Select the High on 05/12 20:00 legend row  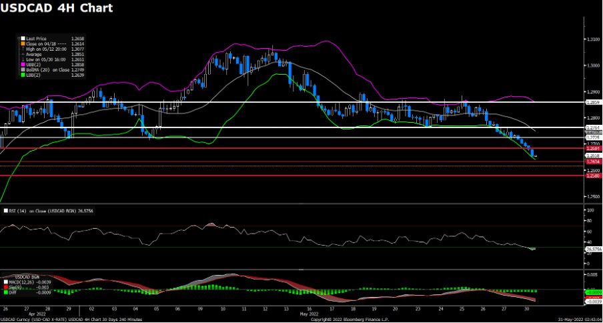pos(53,49)
